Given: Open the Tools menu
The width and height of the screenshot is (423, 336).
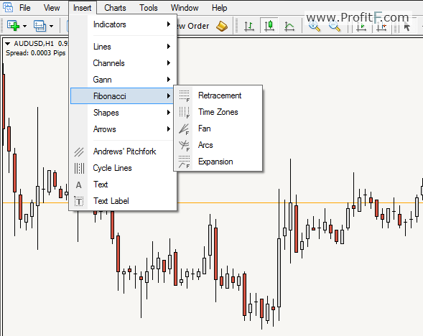Looking at the screenshot, I should pyautogui.click(x=149, y=8).
